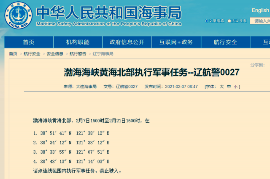Open the 首页 navigation tab
This screenshot has width=270, height=179.
(29, 42)
